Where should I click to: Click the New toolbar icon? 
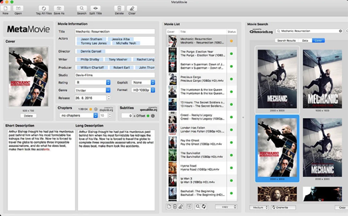[x=6, y=9]
